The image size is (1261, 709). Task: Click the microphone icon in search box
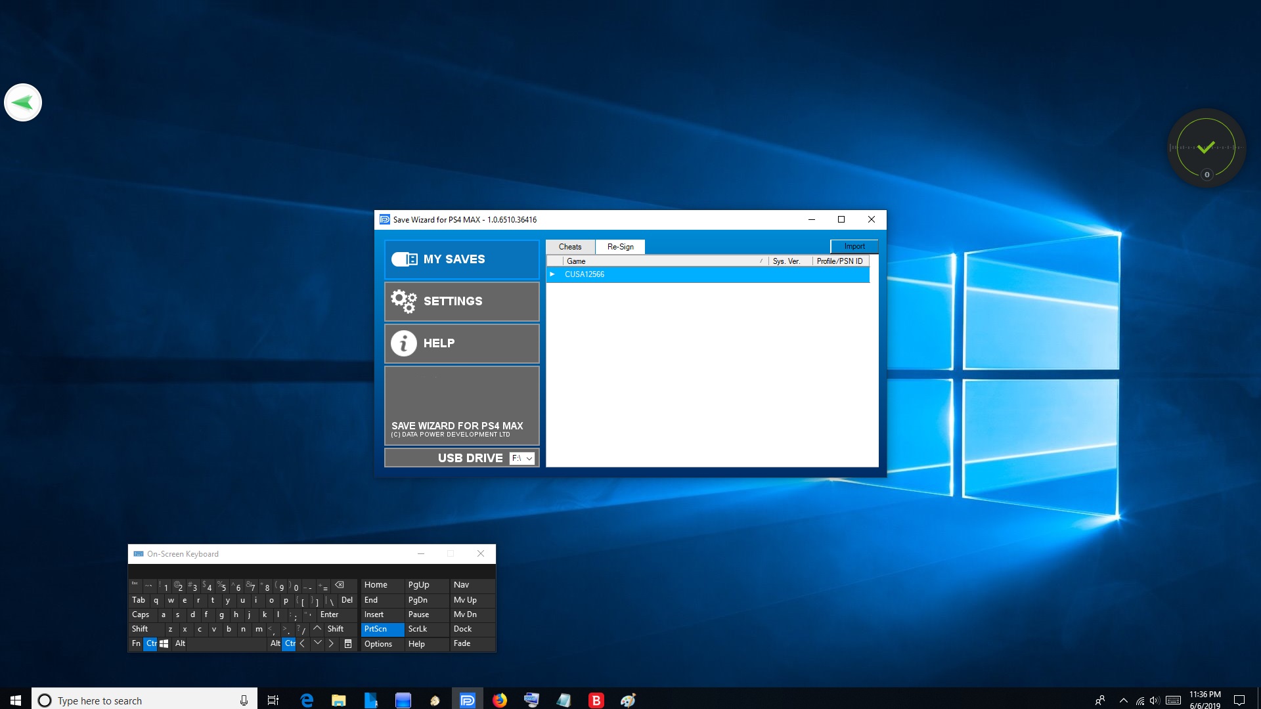click(244, 700)
